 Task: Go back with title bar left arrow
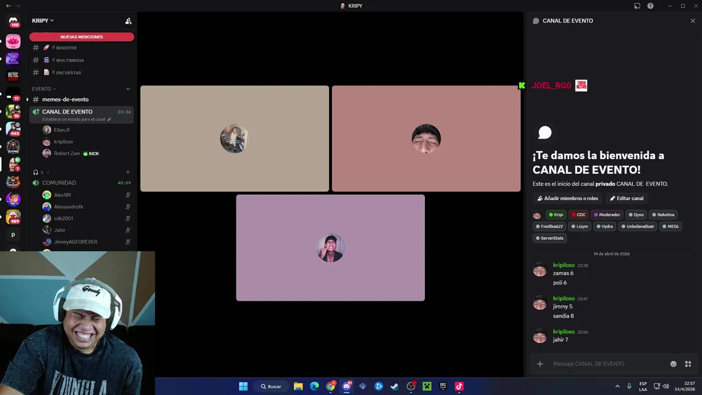(x=8, y=6)
